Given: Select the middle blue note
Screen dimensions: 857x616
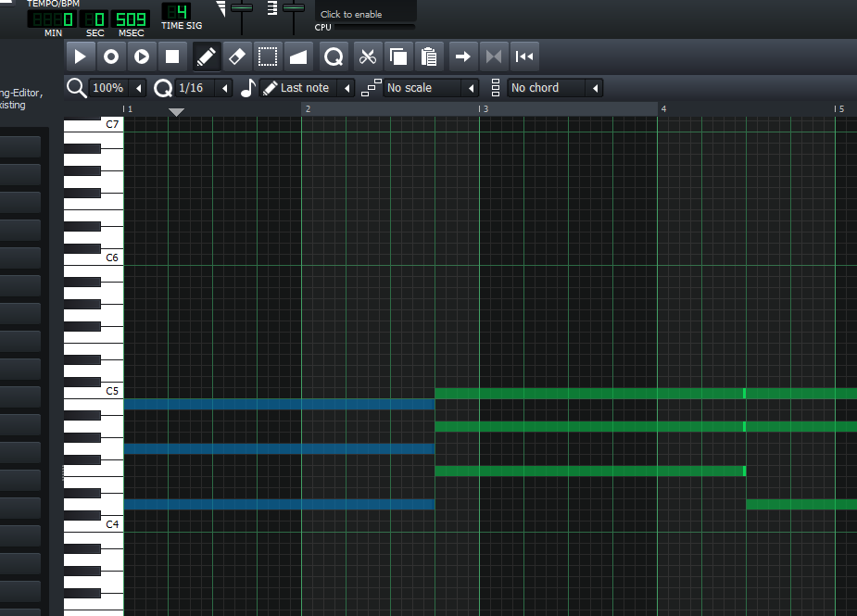Looking at the screenshot, I should click(x=279, y=448).
